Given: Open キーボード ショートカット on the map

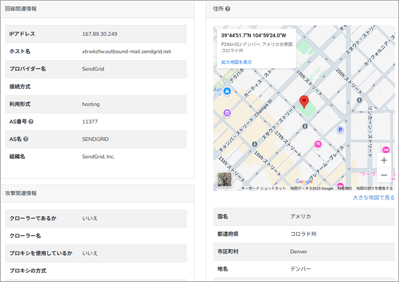Looking at the screenshot, I should (263, 188).
